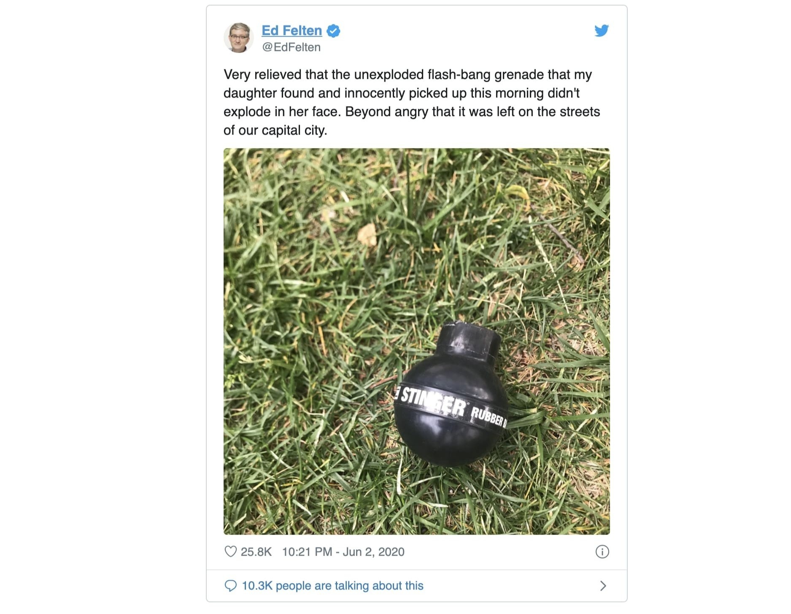Image resolution: width=791 pixels, height=614 pixels.
Task: Click the 'Very relieved' first line of tweet
Action: click(x=408, y=75)
